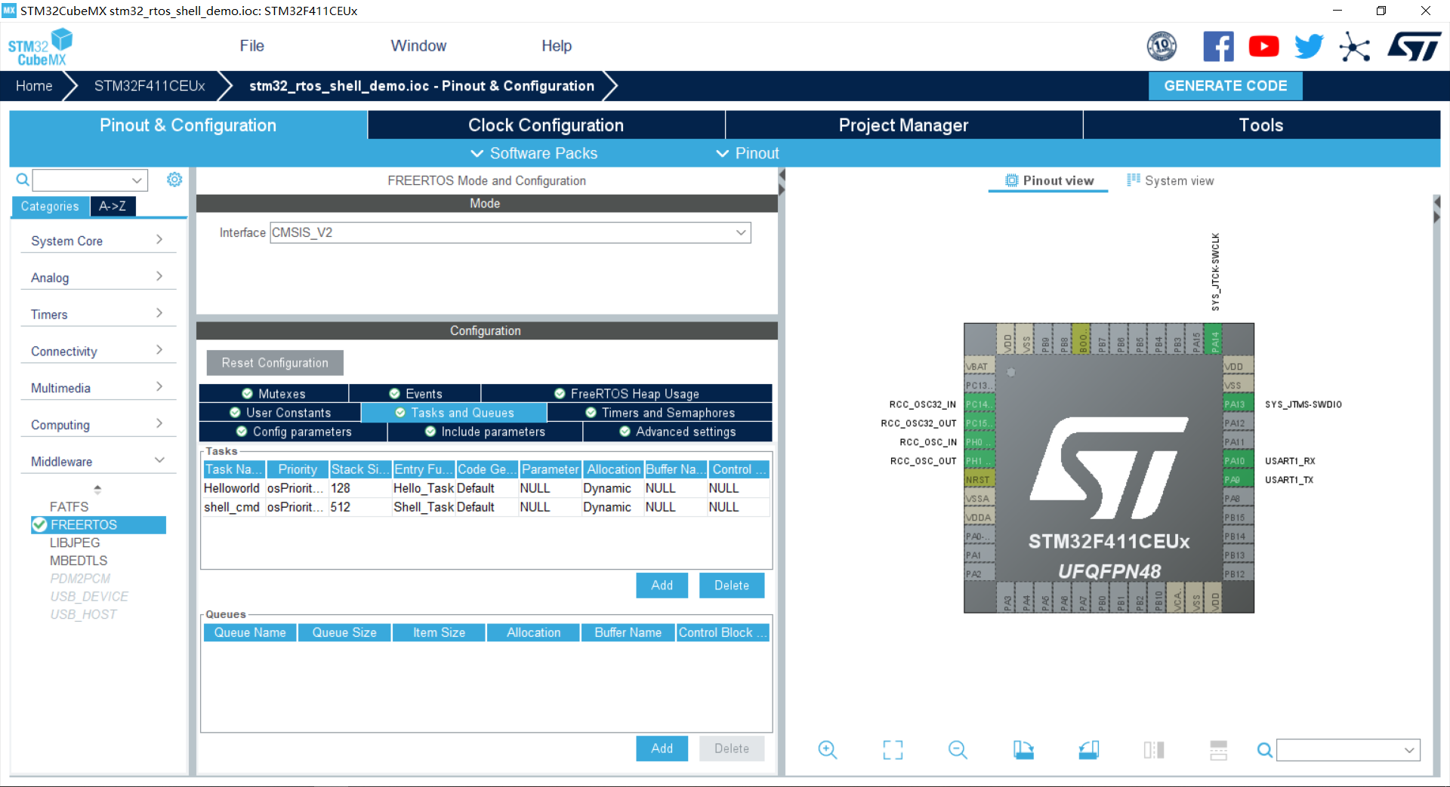The image size is (1450, 787).
Task: Open the ST Facebook page icon
Action: (1218, 47)
